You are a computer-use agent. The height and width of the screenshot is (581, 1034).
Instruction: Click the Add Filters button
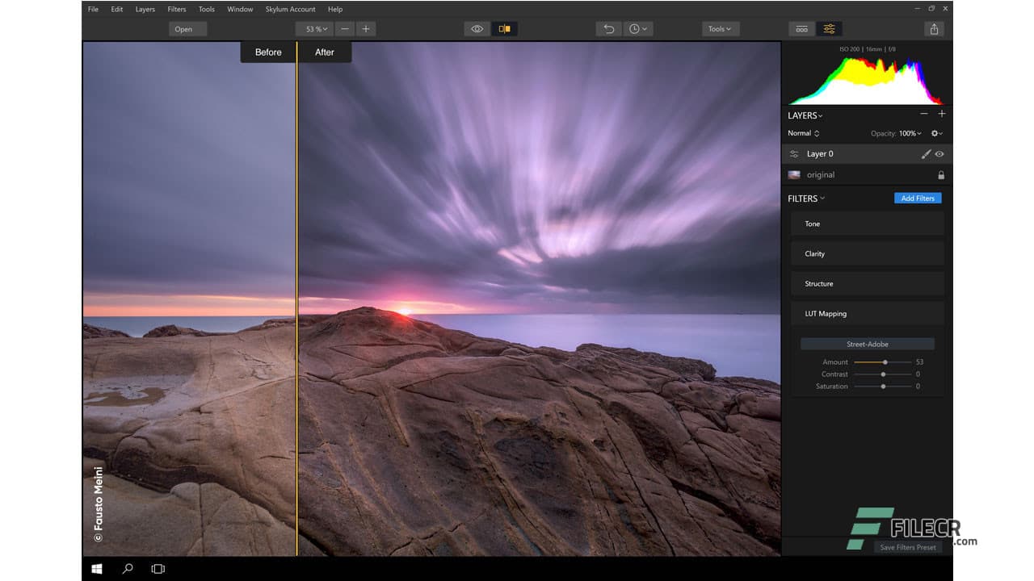point(918,198)
